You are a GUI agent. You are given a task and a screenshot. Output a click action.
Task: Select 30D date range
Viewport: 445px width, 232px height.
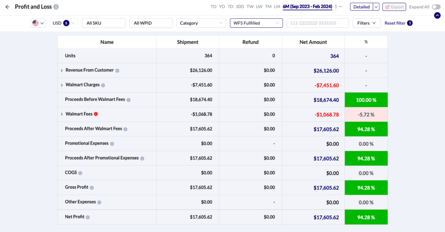[x=240, y=7]
